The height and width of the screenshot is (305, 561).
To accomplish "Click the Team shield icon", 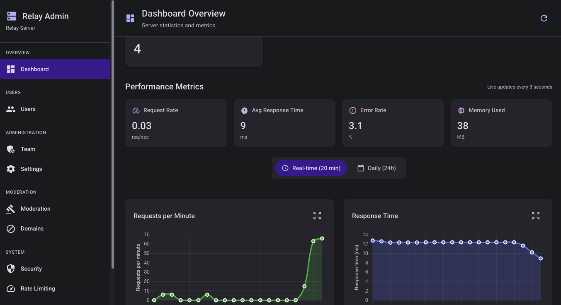I will click(x=11, y=149).
